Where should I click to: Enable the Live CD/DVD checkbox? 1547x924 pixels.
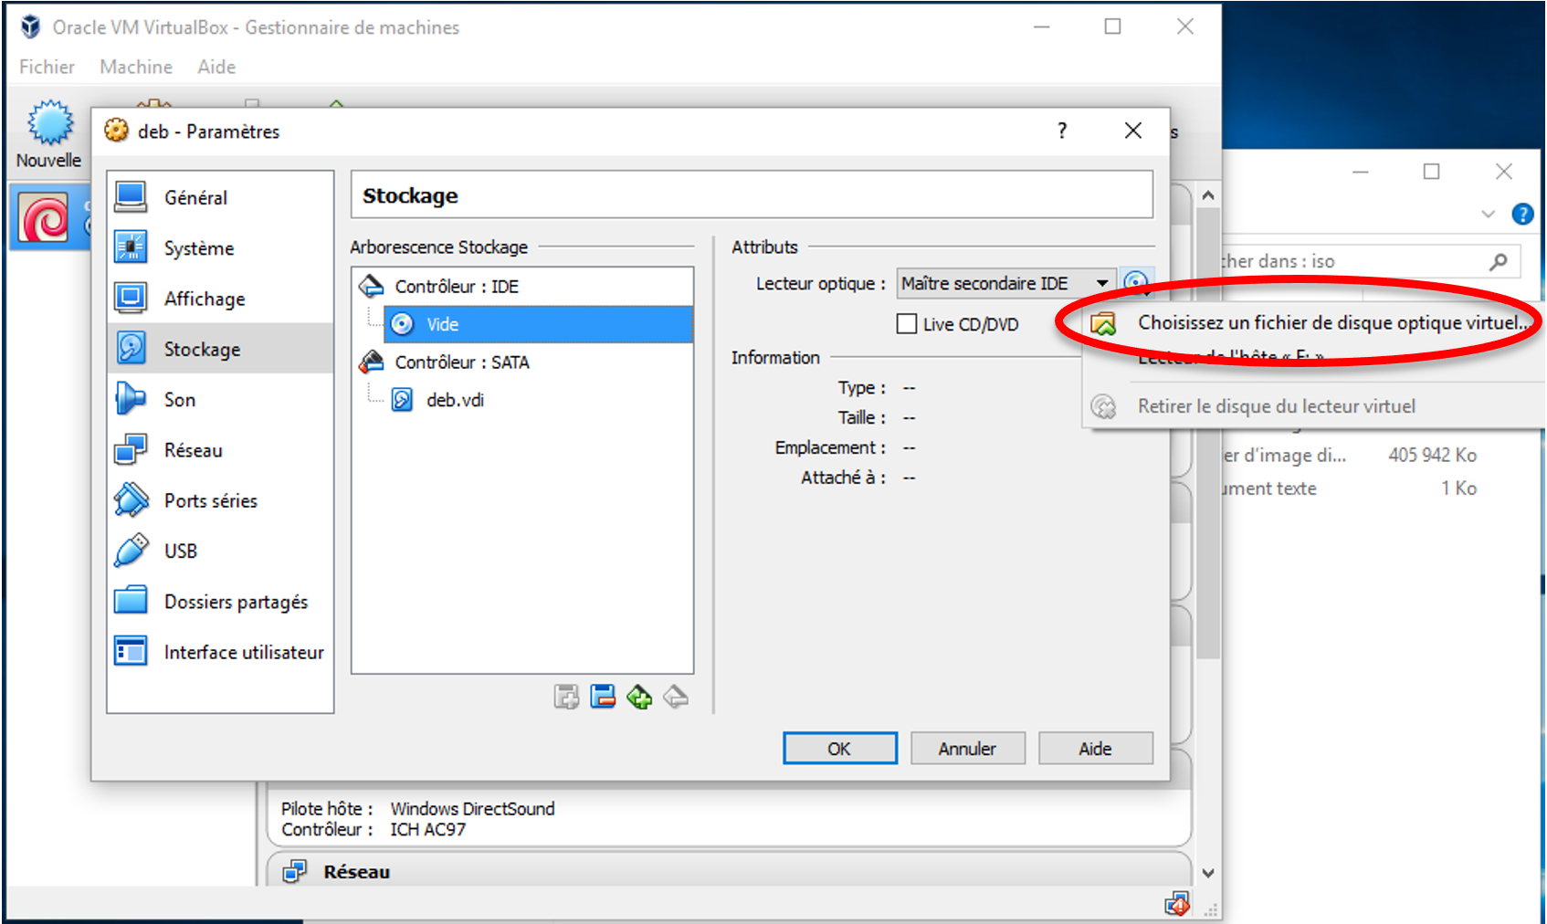point(907,324)
